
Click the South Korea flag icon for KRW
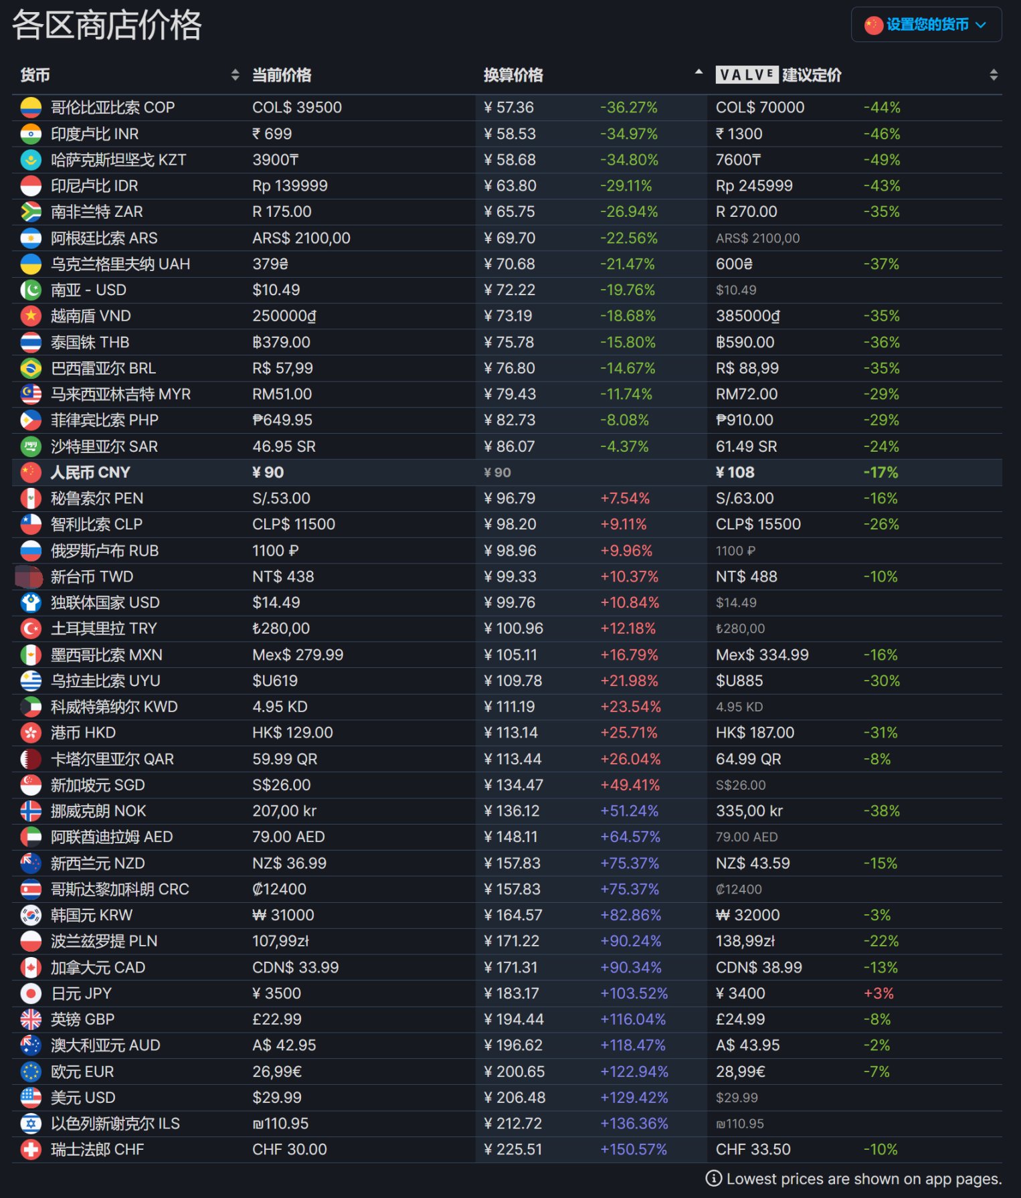click(31, 916)
